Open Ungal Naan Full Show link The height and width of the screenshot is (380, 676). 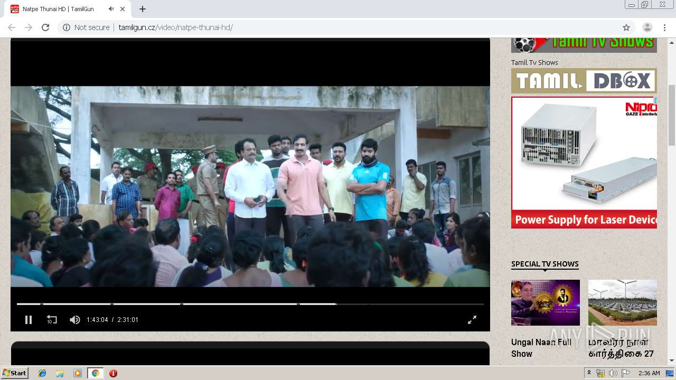[x=541, y=348]
